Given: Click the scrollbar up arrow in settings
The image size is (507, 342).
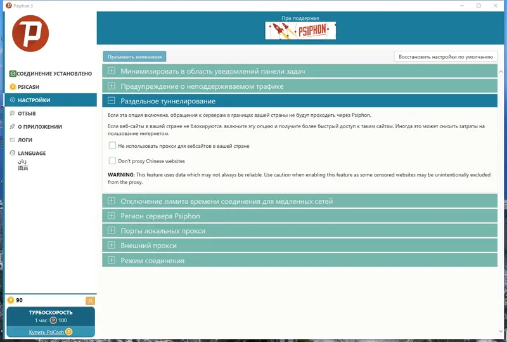Looking at the screenshot, I should coord(501,71).
